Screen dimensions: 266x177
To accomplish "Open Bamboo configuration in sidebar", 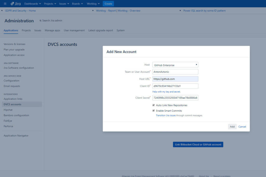I will click(16, 115).
